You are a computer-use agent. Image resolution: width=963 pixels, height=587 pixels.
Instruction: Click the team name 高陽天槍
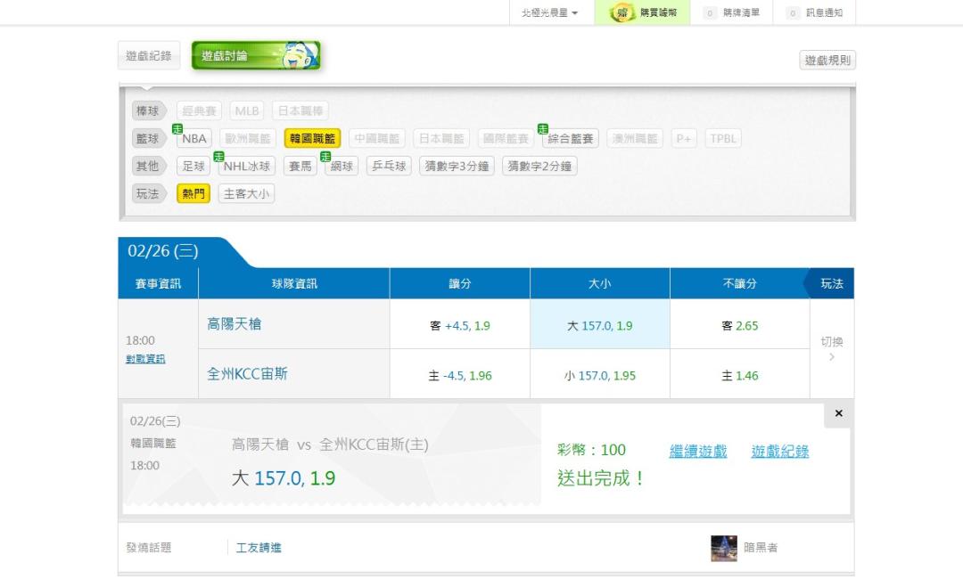(x=234, y=324)
